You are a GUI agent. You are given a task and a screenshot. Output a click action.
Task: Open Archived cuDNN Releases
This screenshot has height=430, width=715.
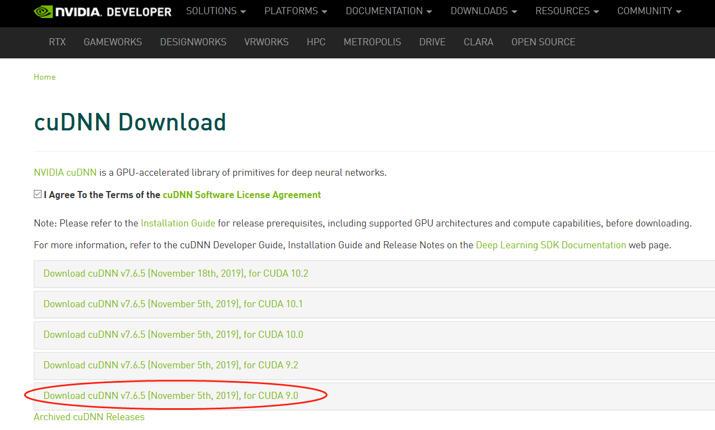(x=89, y=417)
